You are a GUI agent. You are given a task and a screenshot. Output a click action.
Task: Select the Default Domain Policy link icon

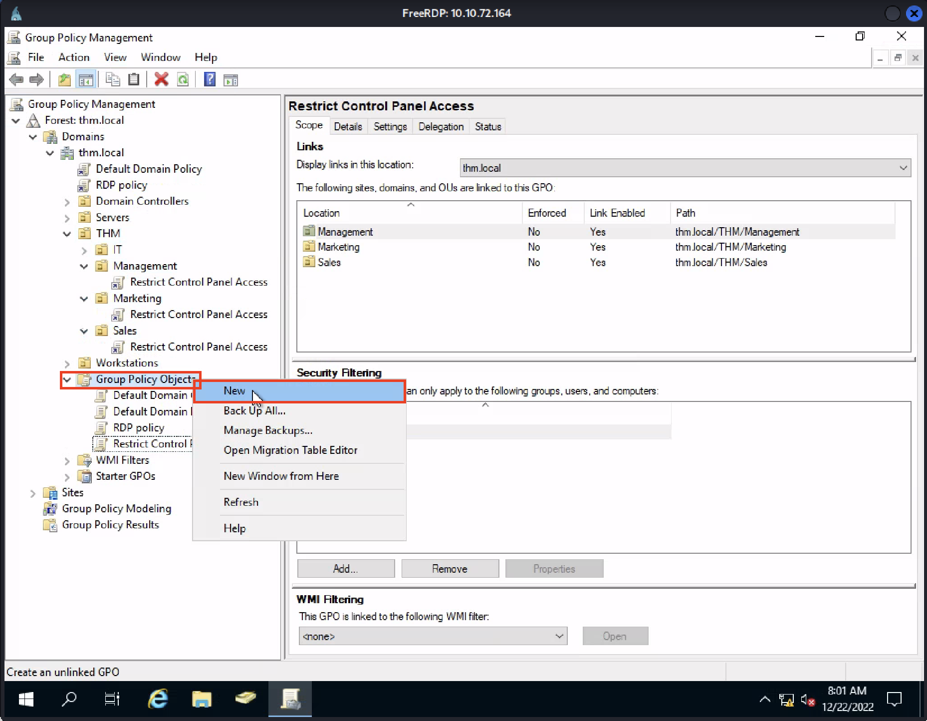[84, 169]
